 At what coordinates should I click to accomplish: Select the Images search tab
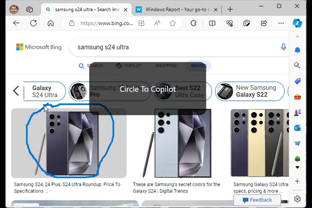click(198, 65)
